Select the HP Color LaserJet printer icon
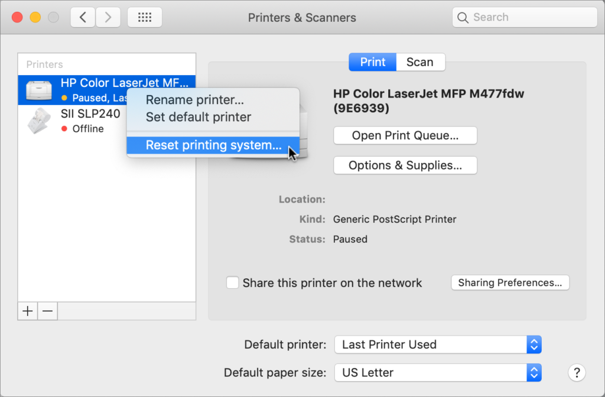Screen dimensions: 605x397 click(x=40, y=90)
